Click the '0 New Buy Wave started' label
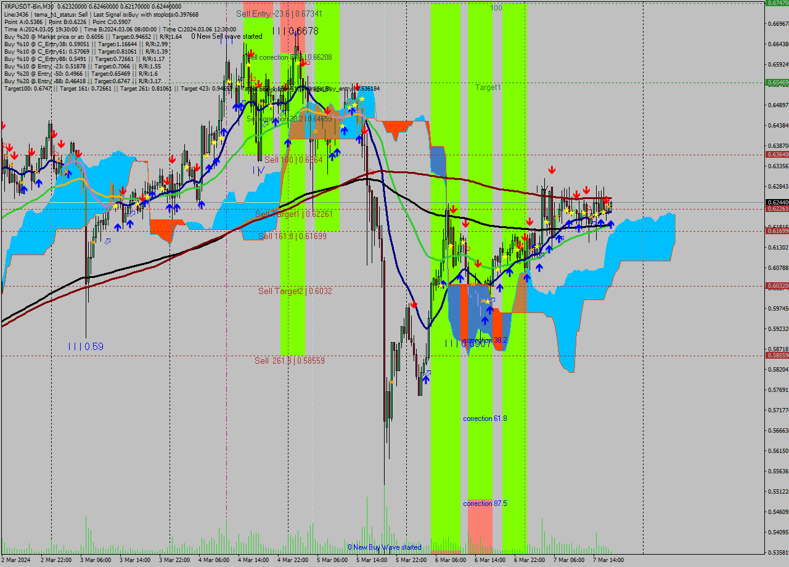 coord(385,547)
